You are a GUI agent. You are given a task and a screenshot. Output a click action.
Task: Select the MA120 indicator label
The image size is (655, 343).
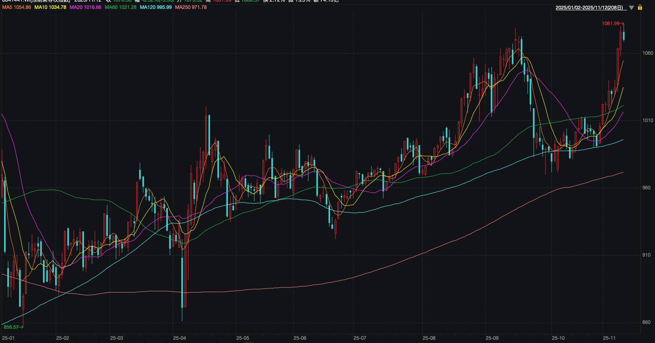click(x=156, y=7)
